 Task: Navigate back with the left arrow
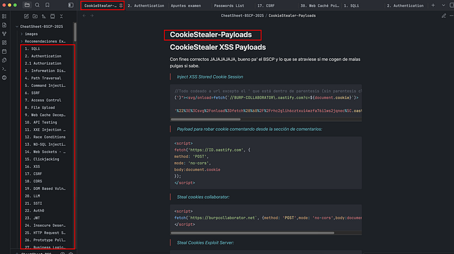click(84, 16)
